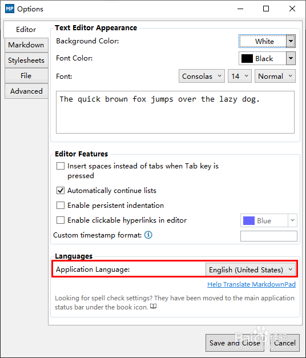306x358 pixels.
Task: Open the font size 14 dropdown
Action: tap(240, 76)
